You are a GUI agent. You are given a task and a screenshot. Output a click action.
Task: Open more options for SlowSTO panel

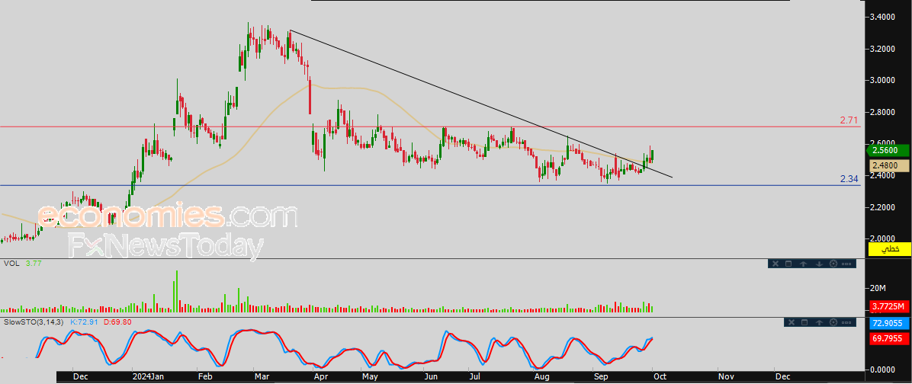pyautogui.click(x=846, y=322)
